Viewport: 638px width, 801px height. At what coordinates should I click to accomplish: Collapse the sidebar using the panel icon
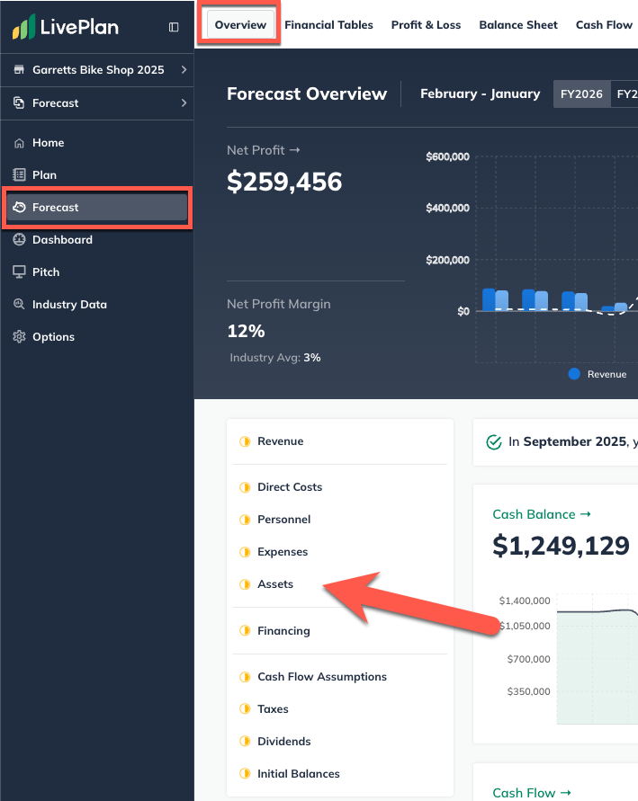[x=174, y=27]
